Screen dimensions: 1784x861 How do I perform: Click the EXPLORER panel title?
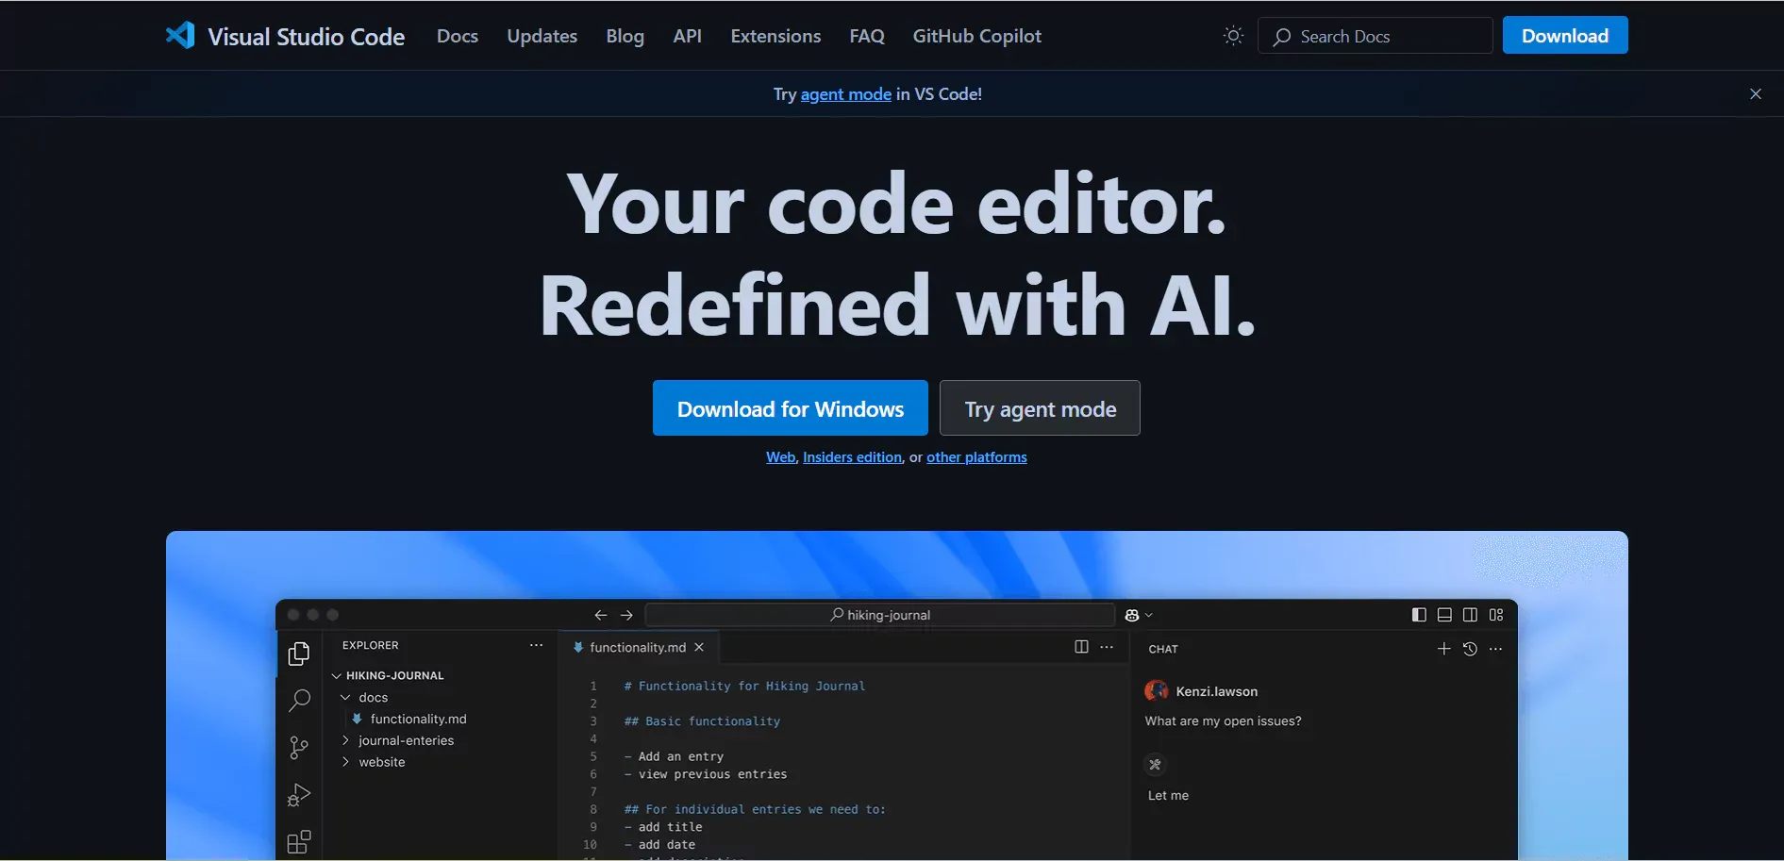pos(371,645)
